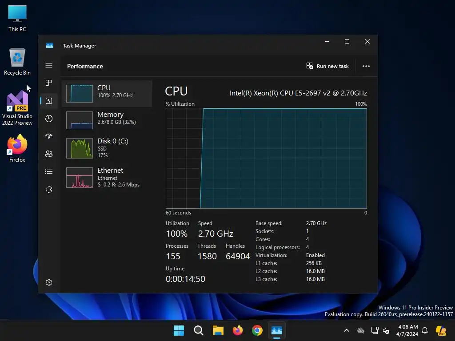Click the CPU mini graph thumbnail
455x341 pixels.
(80, 93)
